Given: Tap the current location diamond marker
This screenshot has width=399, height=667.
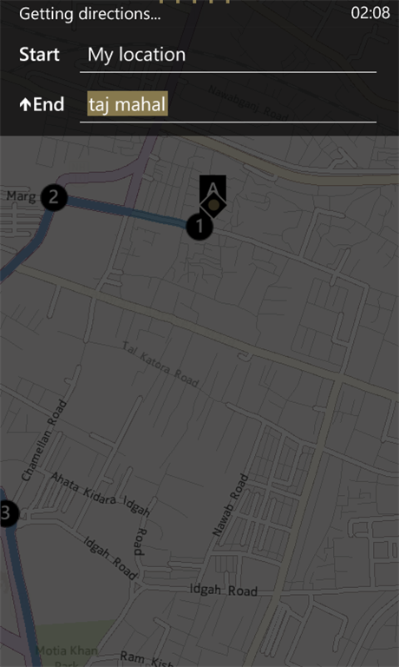Looking at the screenshot, I should tap(213, 206).
